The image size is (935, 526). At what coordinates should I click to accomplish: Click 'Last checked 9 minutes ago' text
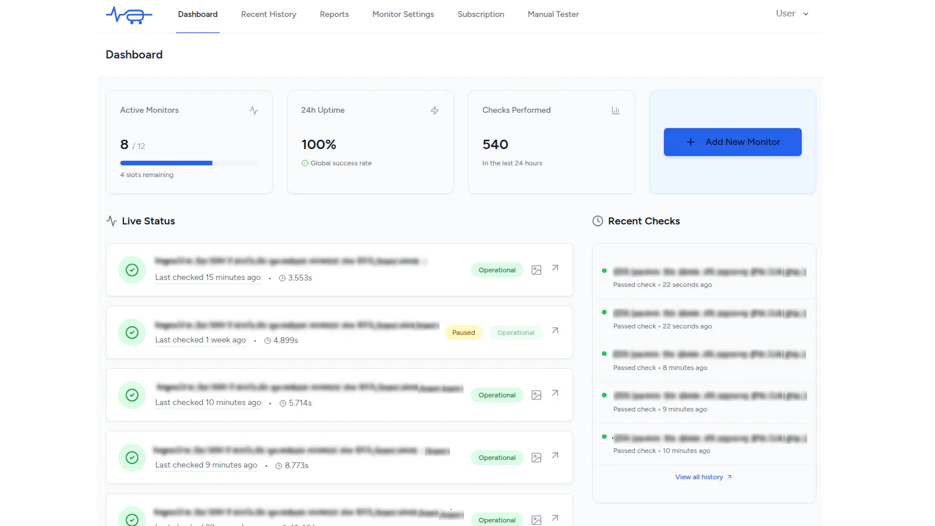(206, 465)
